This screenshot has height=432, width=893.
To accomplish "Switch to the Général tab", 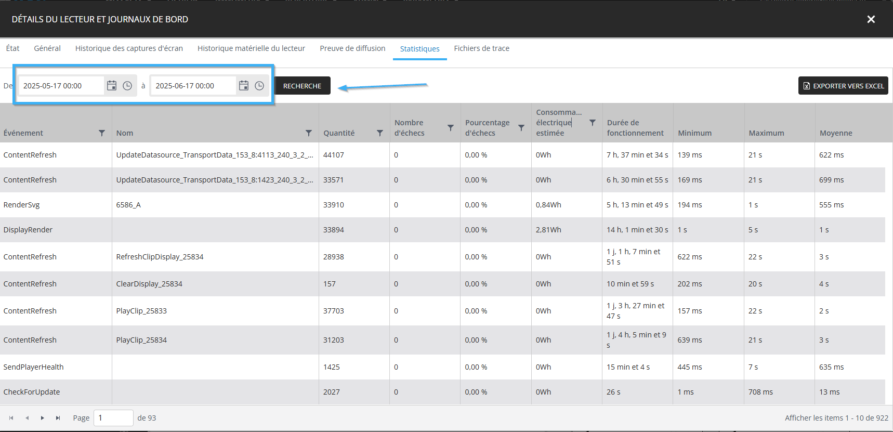I will coord(47,48).
